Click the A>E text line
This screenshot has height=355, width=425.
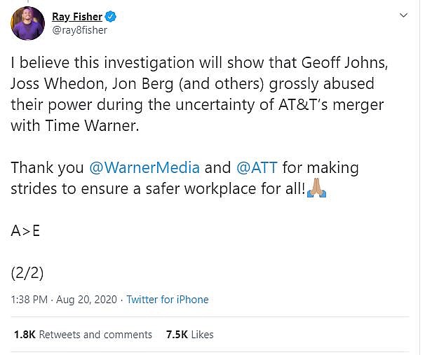pos(25,230)
